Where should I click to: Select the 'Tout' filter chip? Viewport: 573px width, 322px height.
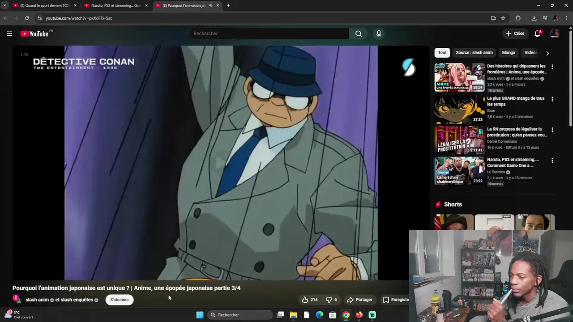[x=442, y=53]
